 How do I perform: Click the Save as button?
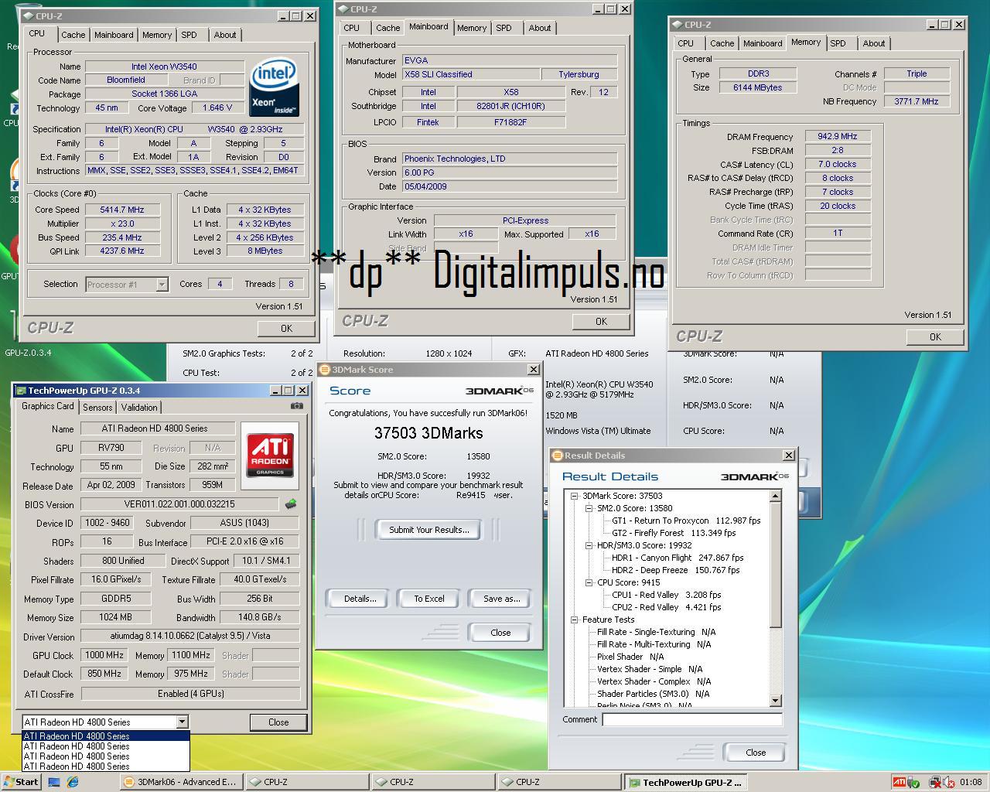pos(501,599)
